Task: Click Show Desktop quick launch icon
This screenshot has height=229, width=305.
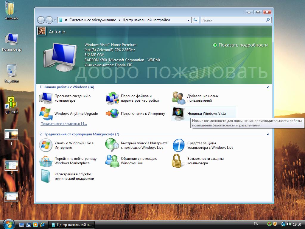Action: [x=22, y=225]
